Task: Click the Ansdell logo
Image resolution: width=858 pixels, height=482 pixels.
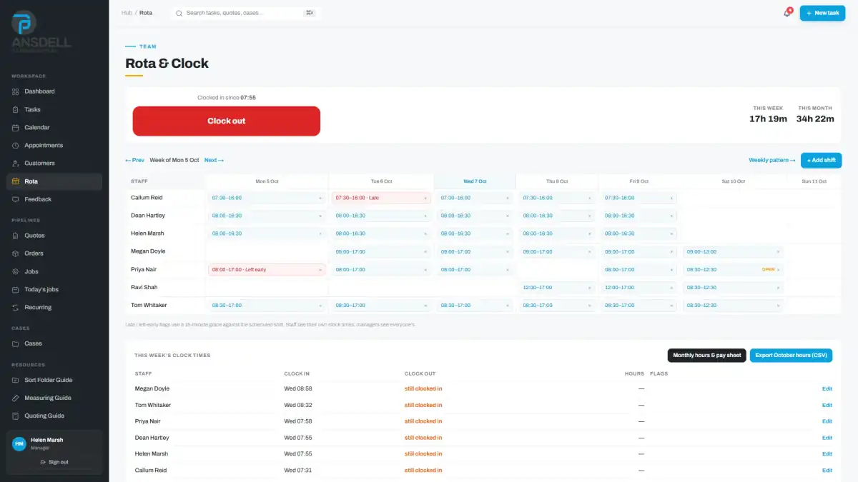Action: [41, 30]
